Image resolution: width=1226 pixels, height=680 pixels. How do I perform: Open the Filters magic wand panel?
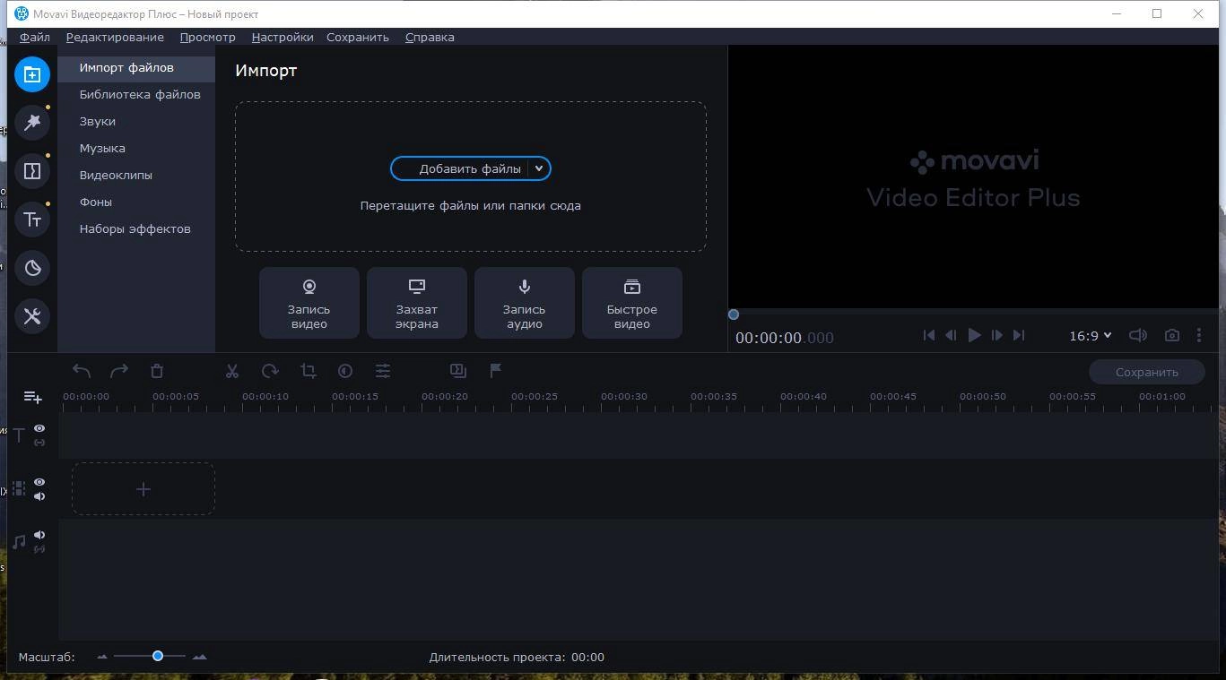tap(31, 123)
